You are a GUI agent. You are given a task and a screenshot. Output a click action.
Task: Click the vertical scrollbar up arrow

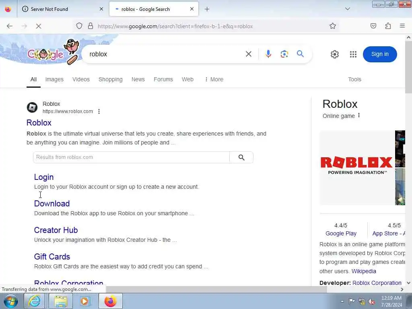(x=409, y=37)
